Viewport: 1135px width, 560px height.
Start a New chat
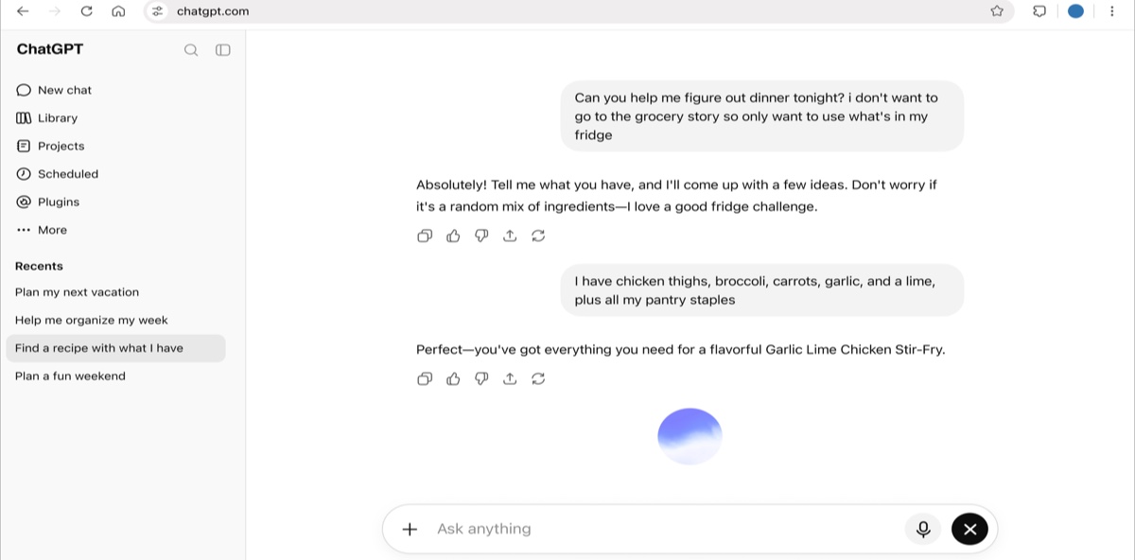click(54, 90)
